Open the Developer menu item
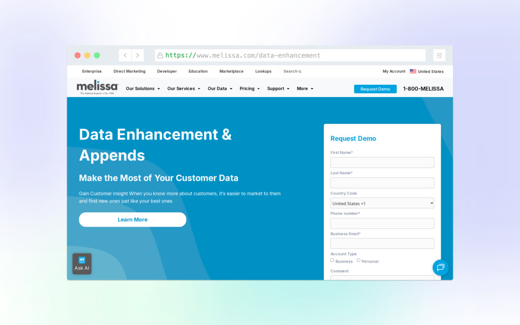The width and height of the screenshot is (520, 325). (167, 71)
